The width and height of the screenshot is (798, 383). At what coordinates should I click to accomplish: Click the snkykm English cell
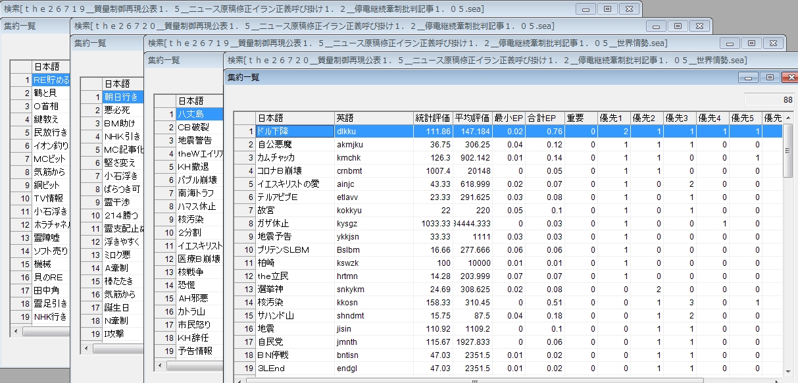pos(374,289)
